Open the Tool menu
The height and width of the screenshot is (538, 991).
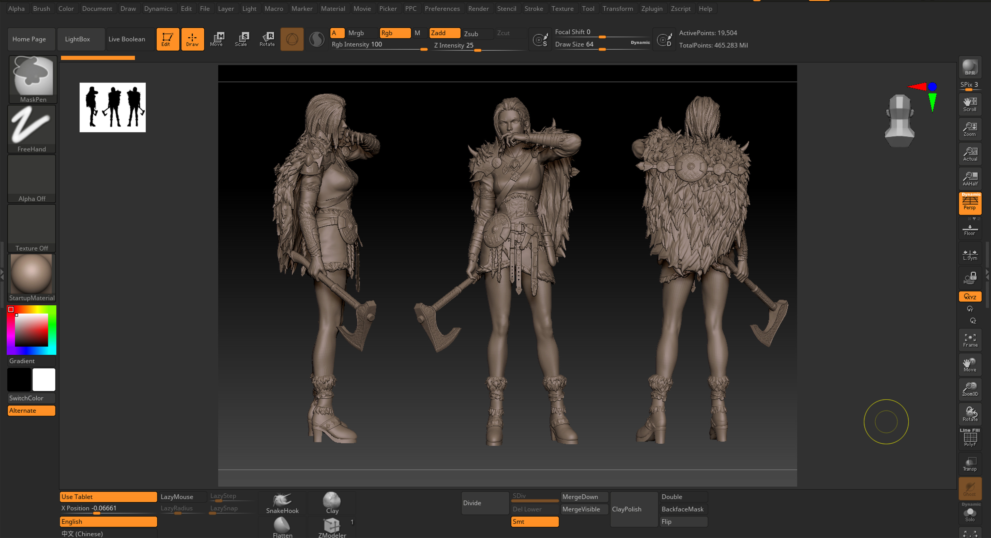tap(588, 9)
